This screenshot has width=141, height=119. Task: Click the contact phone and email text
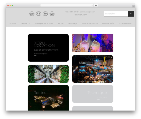pos(81,13)
